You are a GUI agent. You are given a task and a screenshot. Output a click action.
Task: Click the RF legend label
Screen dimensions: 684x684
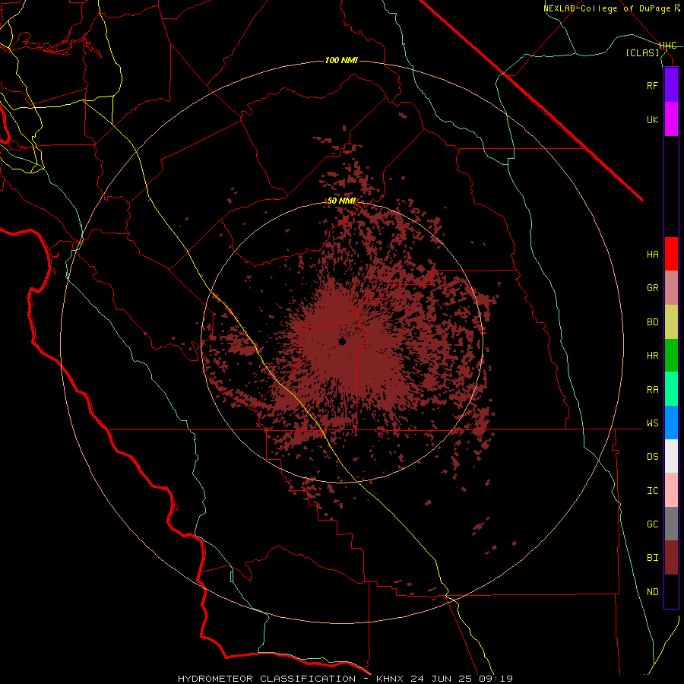[652, 85]
